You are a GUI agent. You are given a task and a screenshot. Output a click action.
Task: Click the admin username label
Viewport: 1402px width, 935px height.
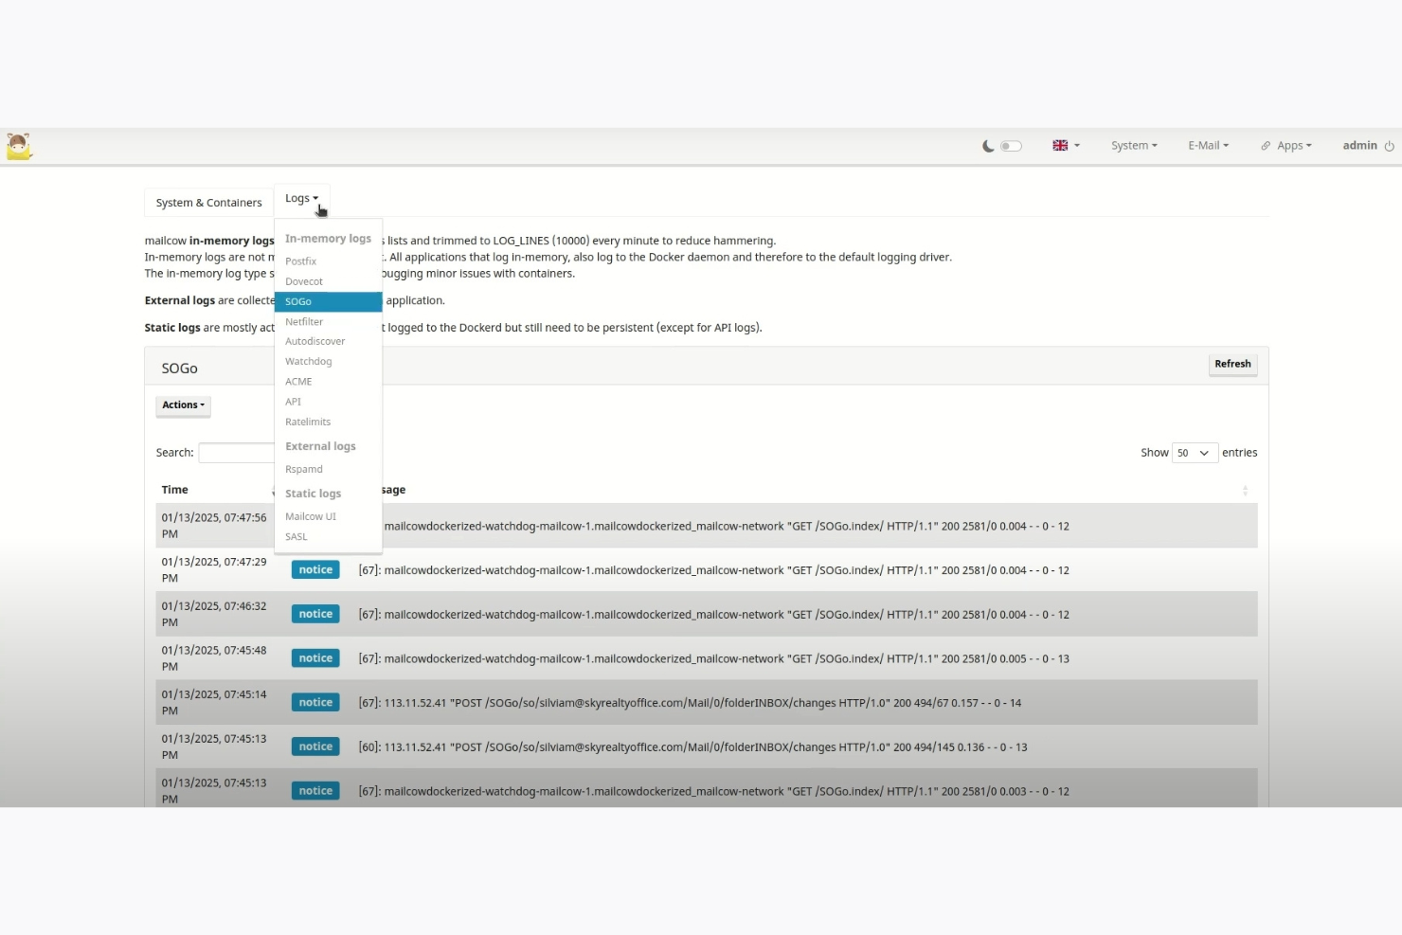1359,146
